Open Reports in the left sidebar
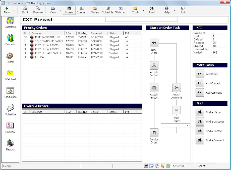231x170 pixels. [x=10, y=145]
